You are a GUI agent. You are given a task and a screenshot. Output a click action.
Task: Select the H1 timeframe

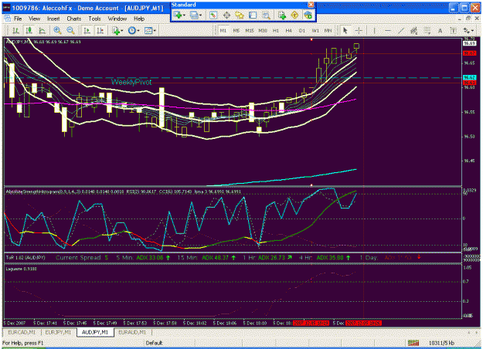click(276, 30)
